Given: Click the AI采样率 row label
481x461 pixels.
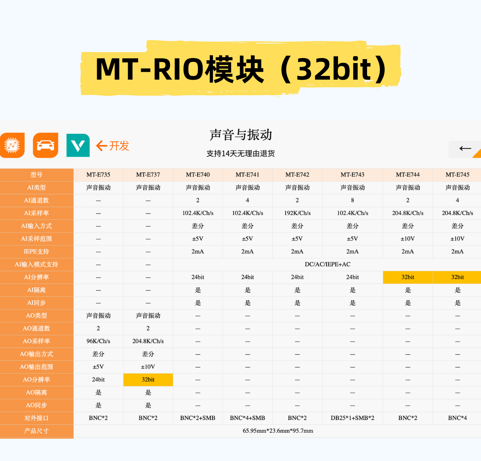Looking at the screenshot, I should tap(36, 213).
